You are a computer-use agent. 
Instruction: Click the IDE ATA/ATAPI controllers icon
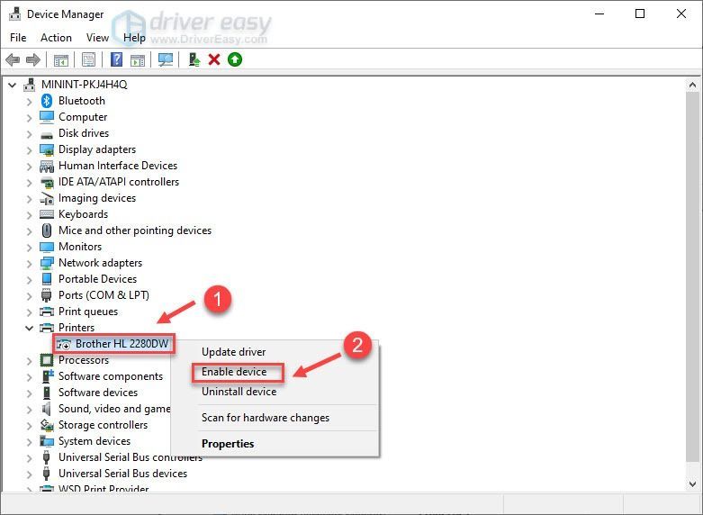click(x=47, y=182)
